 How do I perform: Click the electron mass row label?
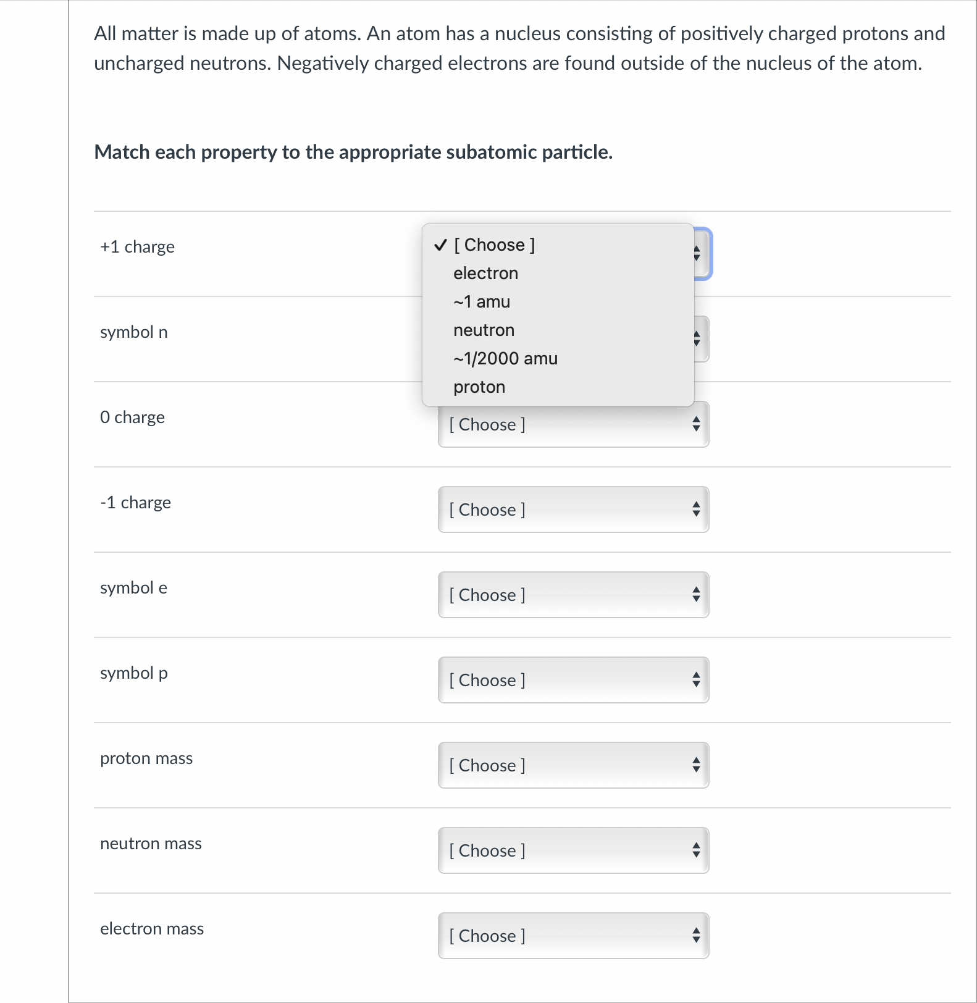pos(152,929)
